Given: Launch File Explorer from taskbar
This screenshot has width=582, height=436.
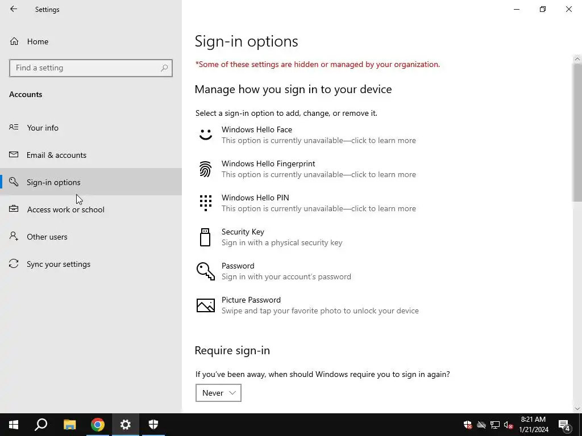Looking at the screenshot, I should (x=69, y=425).
